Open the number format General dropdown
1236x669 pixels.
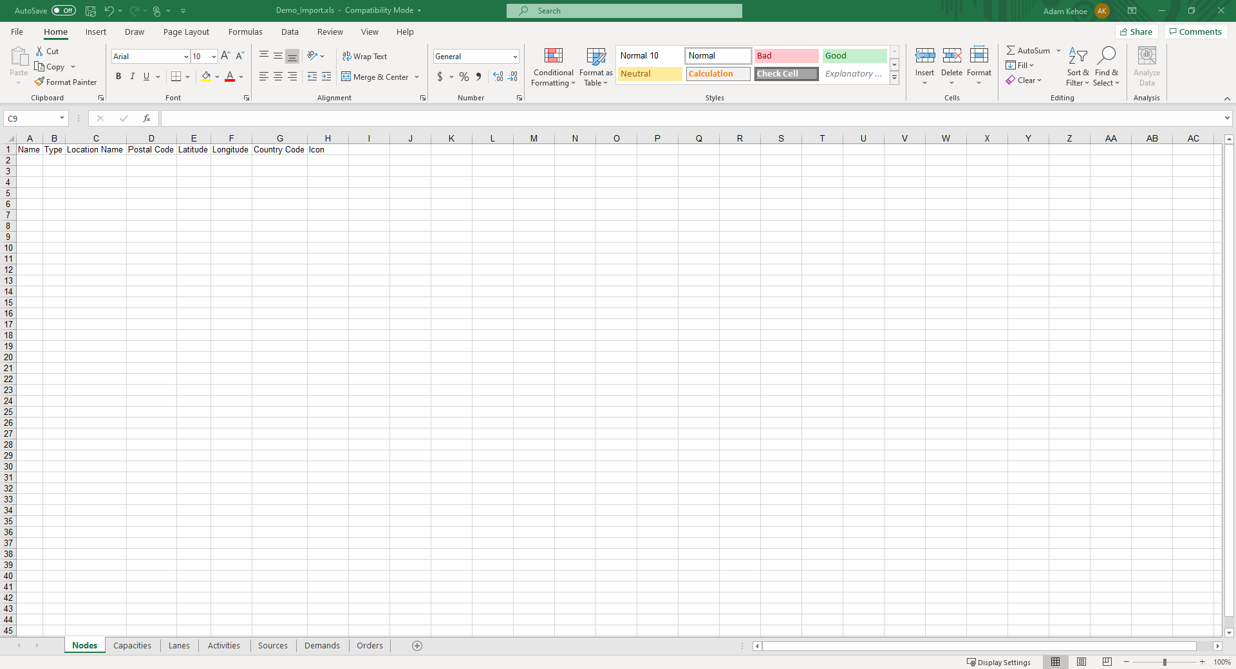[x=515, y=57]
